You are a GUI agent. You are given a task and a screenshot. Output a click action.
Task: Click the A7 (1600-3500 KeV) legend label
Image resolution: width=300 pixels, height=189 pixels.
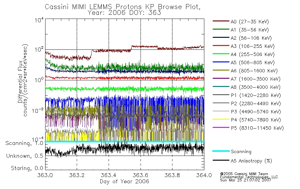tap(255, 79)
